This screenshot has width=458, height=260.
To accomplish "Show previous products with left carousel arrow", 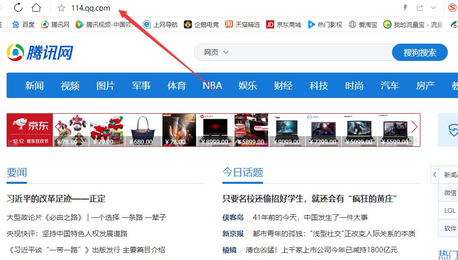I will click(57, 126).
